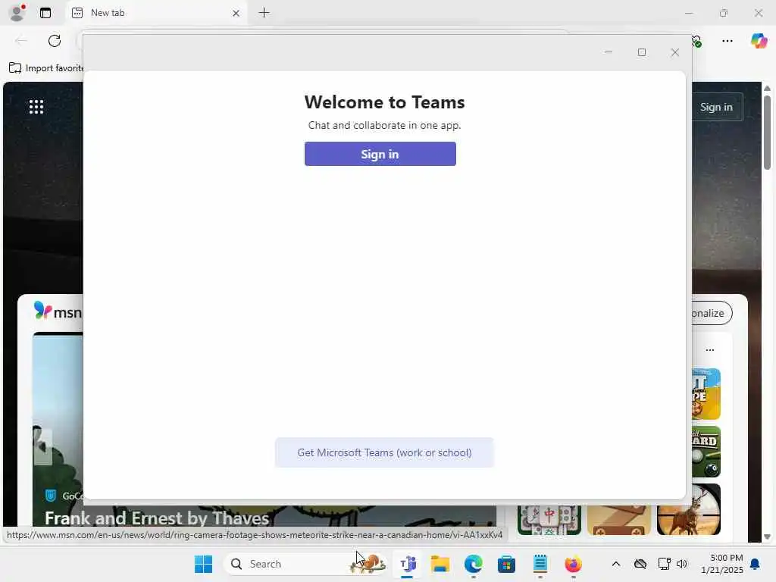The width and height of the screenshot is (776, 582).
Task: Refresh the page in Edge
Action: (55, 41)
